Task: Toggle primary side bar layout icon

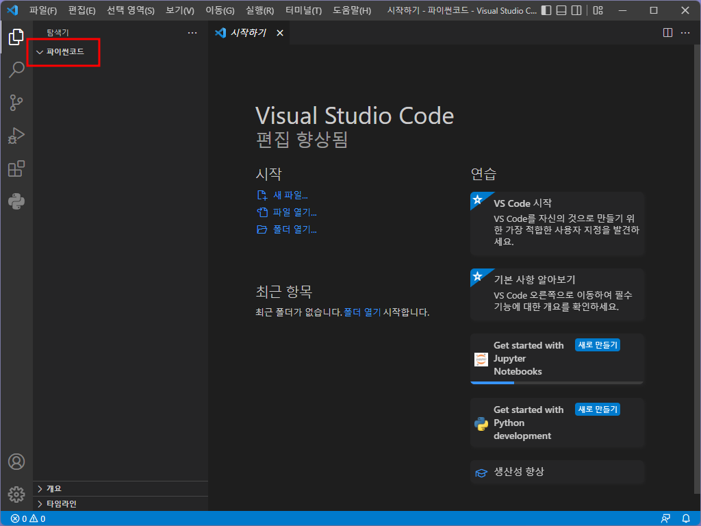Action: point(546,10)
